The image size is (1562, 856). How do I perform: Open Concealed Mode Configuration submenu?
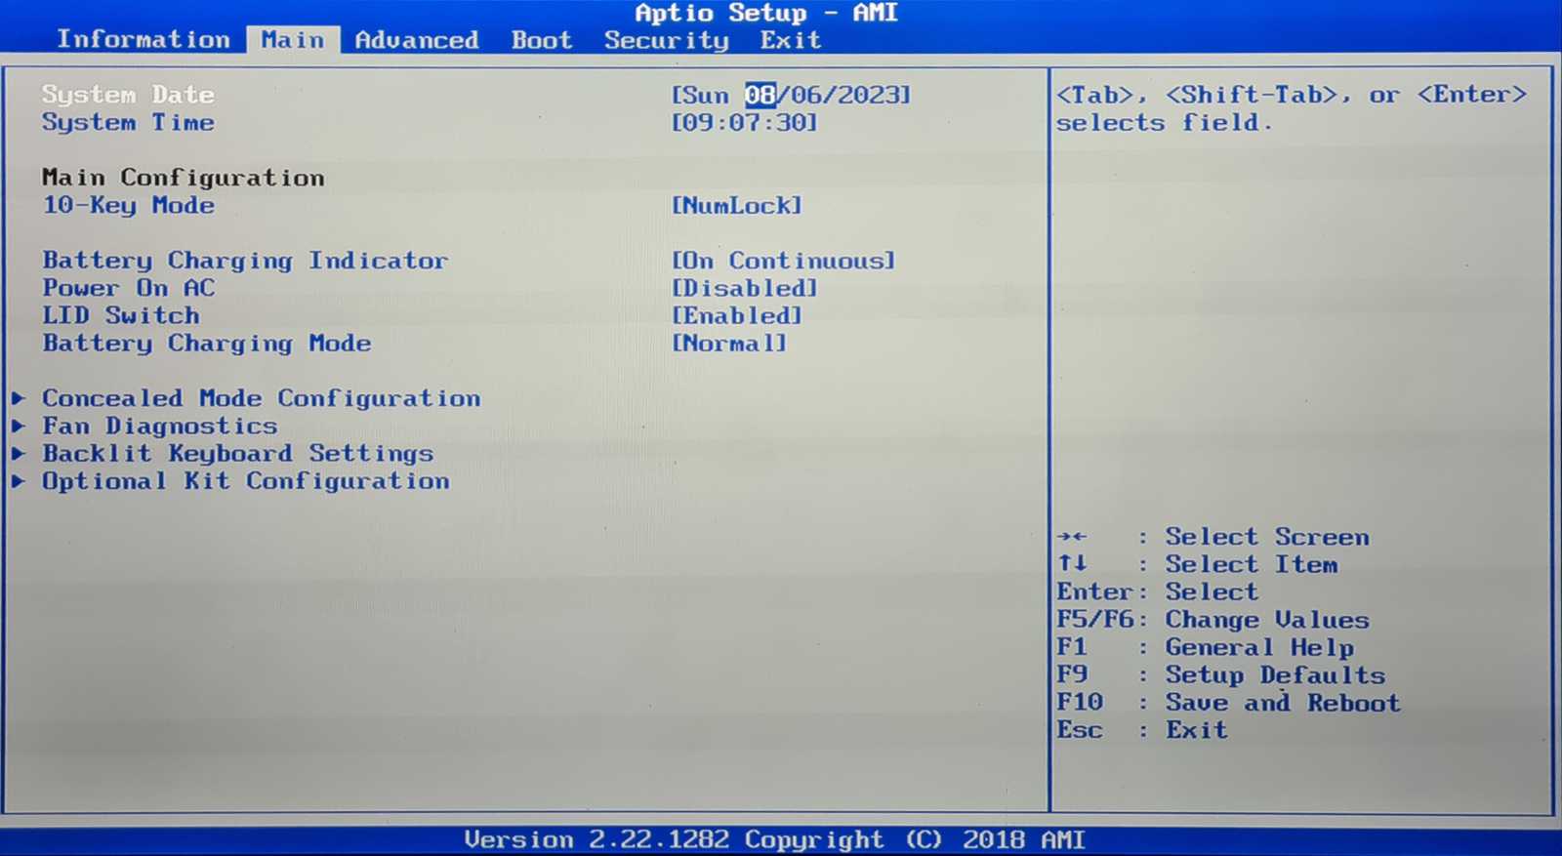tap(262, 398)
